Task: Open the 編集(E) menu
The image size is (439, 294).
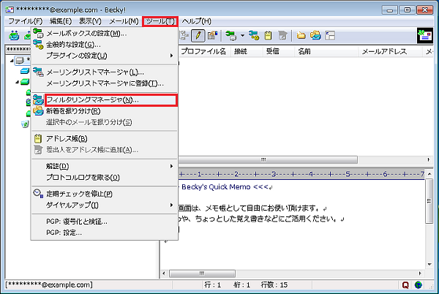Action: (x=61, y=21)
